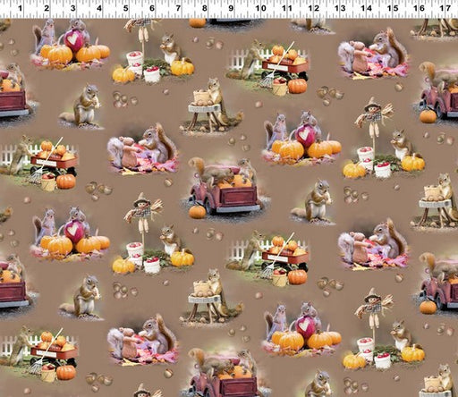Click the number 3 on the ruler
The width and height of the screenshot is (458, 397).
point(72,8)
